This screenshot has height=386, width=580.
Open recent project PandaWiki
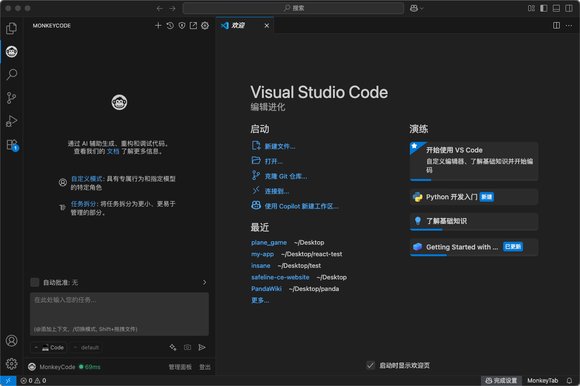(266, 289)
